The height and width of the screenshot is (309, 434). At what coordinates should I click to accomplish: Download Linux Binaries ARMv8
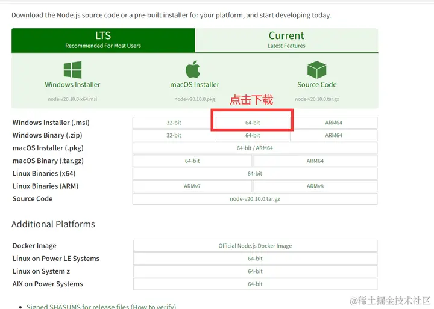[315, 186]
